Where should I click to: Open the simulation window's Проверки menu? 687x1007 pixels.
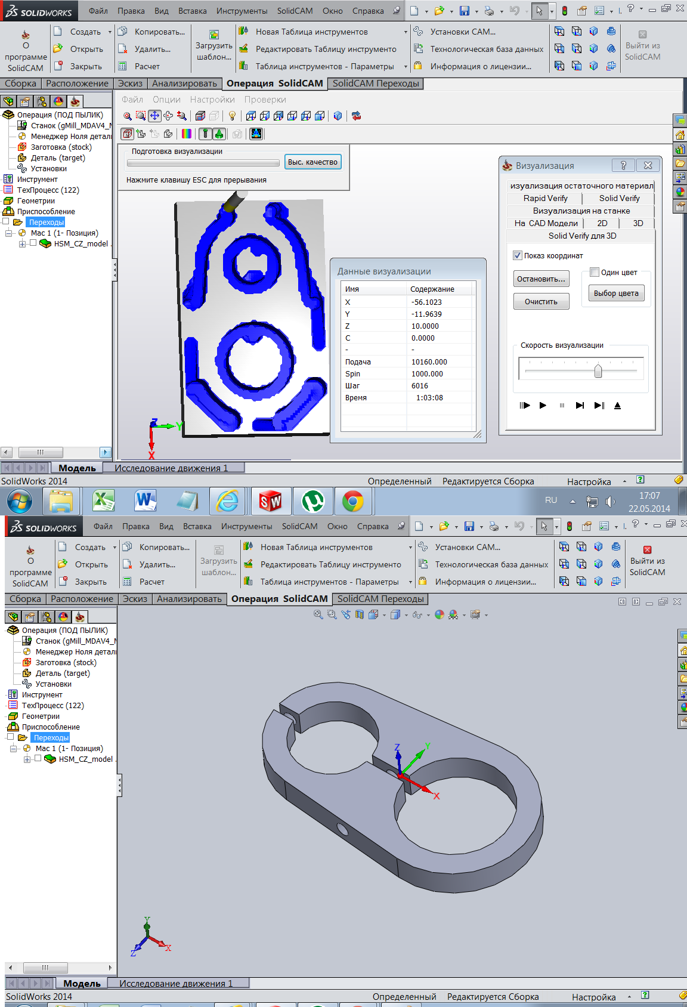(265, 100)
